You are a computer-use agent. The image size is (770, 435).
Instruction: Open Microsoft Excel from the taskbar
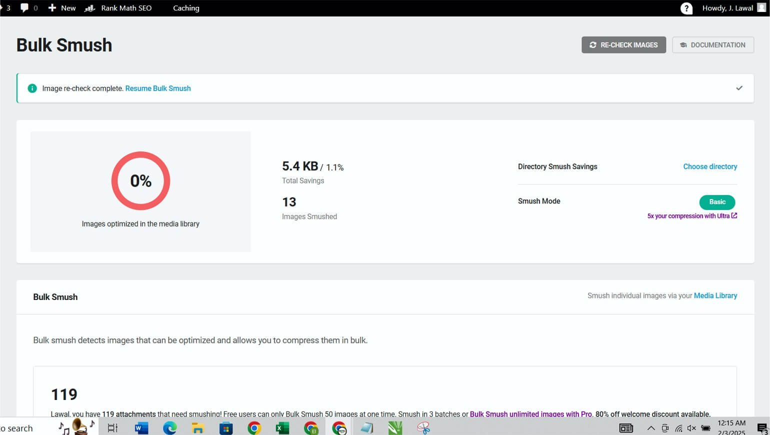coord(282,428)
